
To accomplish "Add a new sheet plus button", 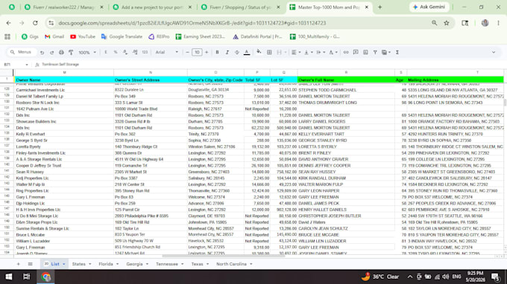I will pos(18,264).
